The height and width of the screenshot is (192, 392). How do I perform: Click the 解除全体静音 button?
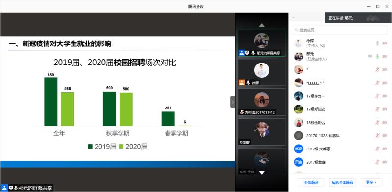pyautogui.click(x=342, y=182)
